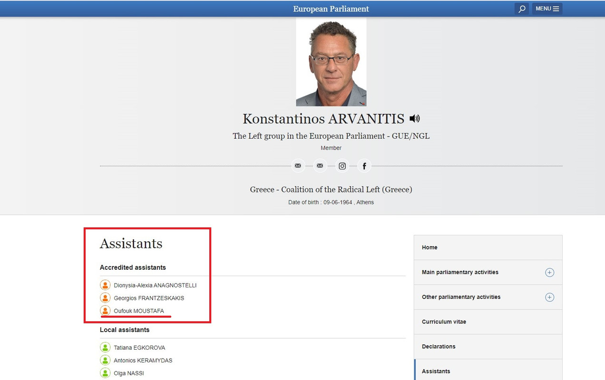Select the name Antonios KERAMYDAS
This screenshot has width=605, height=380.
(x=143, y=361)
